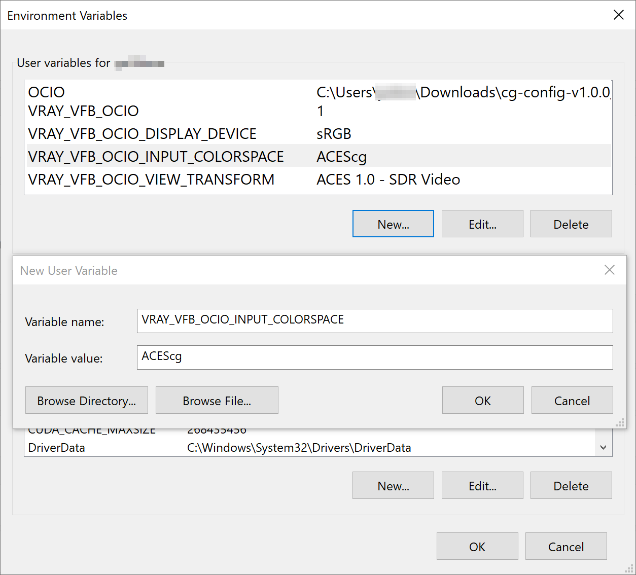This screenshot has height=575, width=636.
Task: Select the VRAY_VFB_OCIO_VIEW_TRANSFORM variable
Action: [151, 179]
